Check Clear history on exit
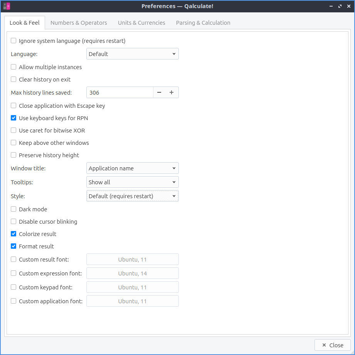The height and width of the screenshot is (355, 355). (x=14, y=80)
